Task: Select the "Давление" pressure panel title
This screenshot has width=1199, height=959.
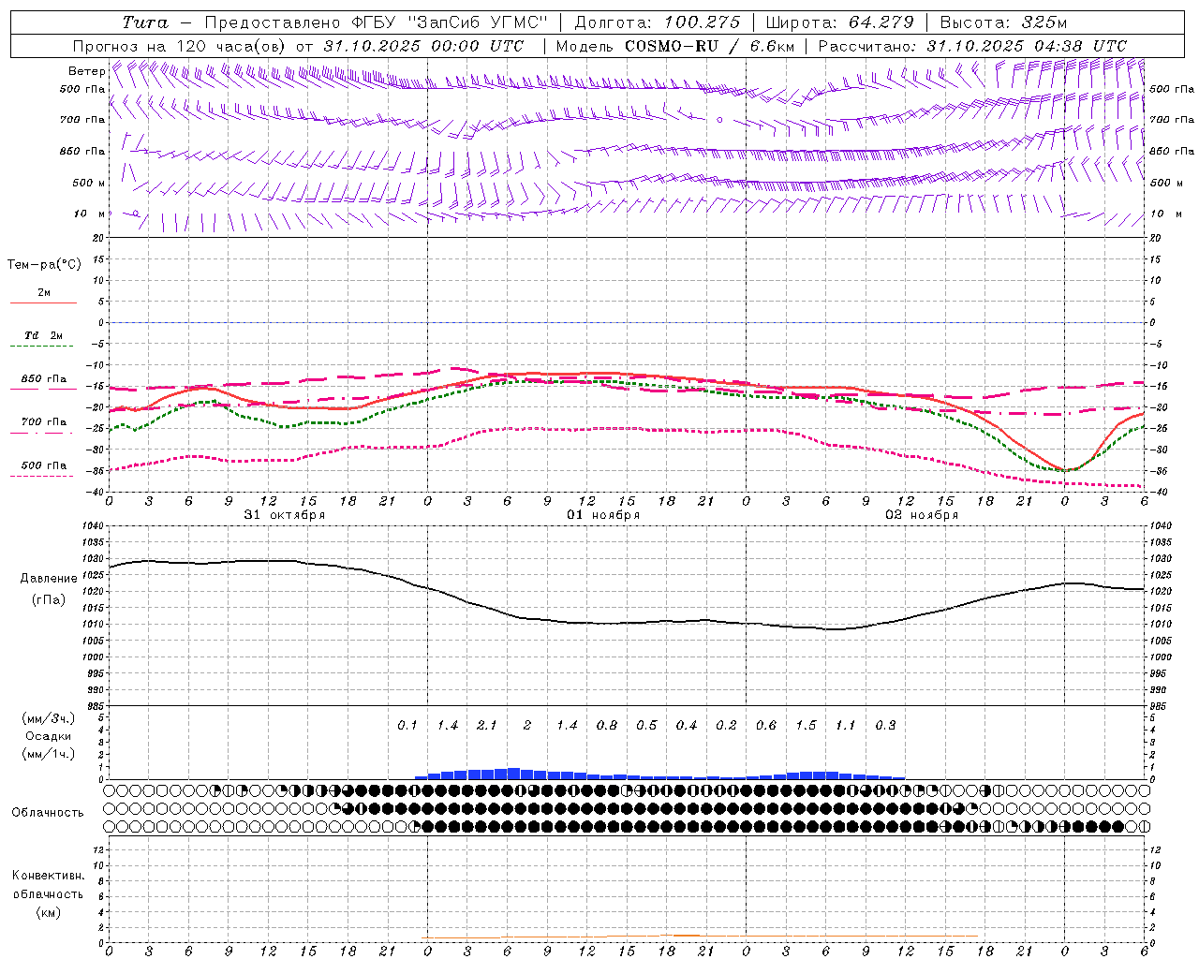Action: point(49,579)
